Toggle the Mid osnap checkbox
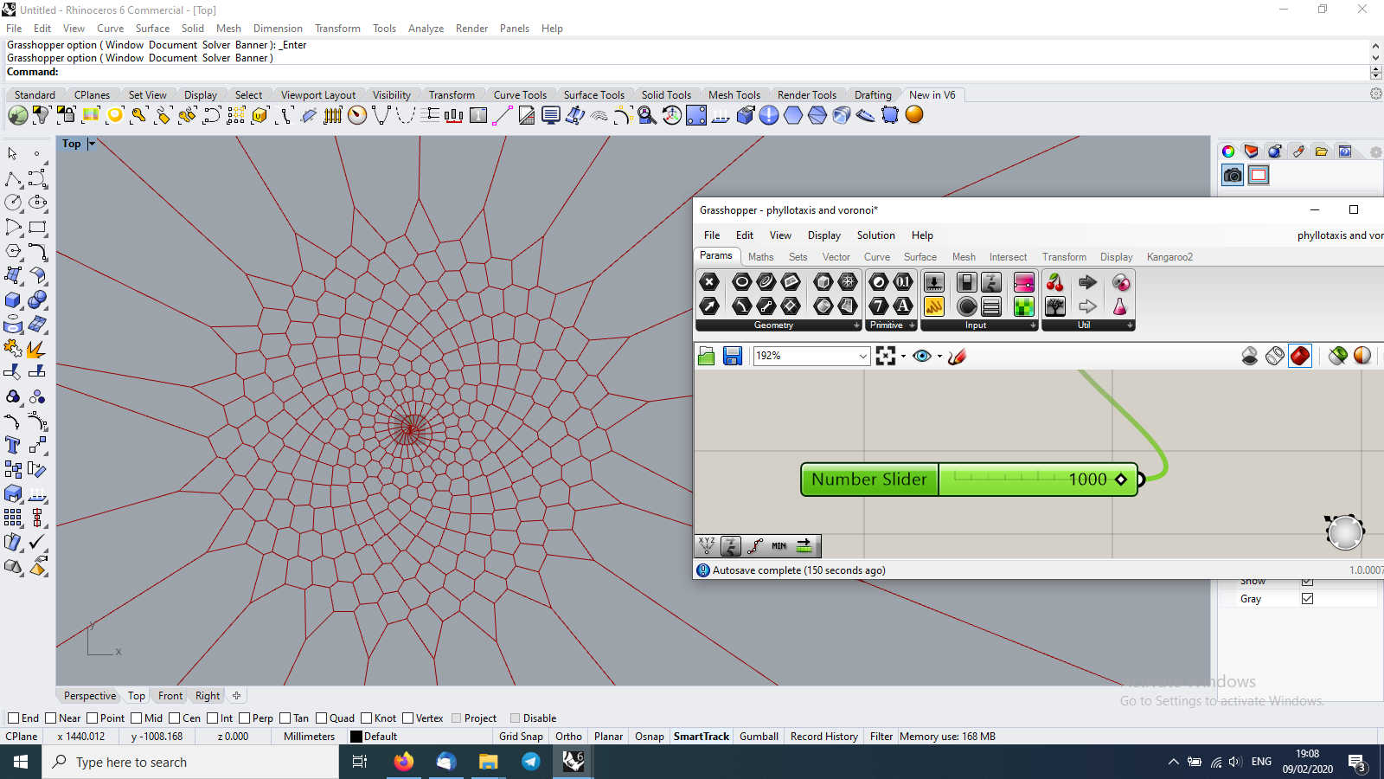1384x779 pixels. 137,718
